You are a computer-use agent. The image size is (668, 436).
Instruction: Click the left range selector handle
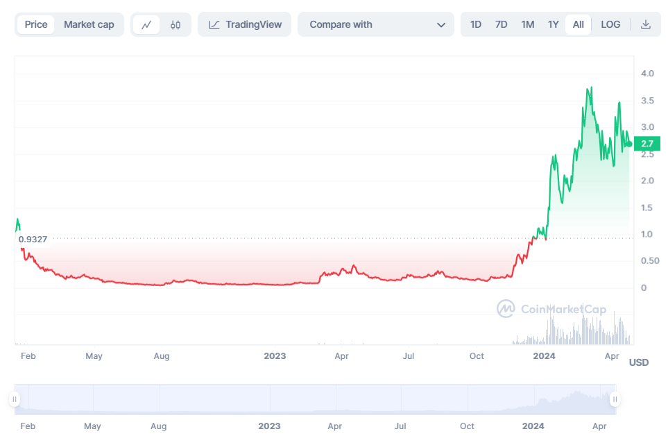tap(16, 398)
